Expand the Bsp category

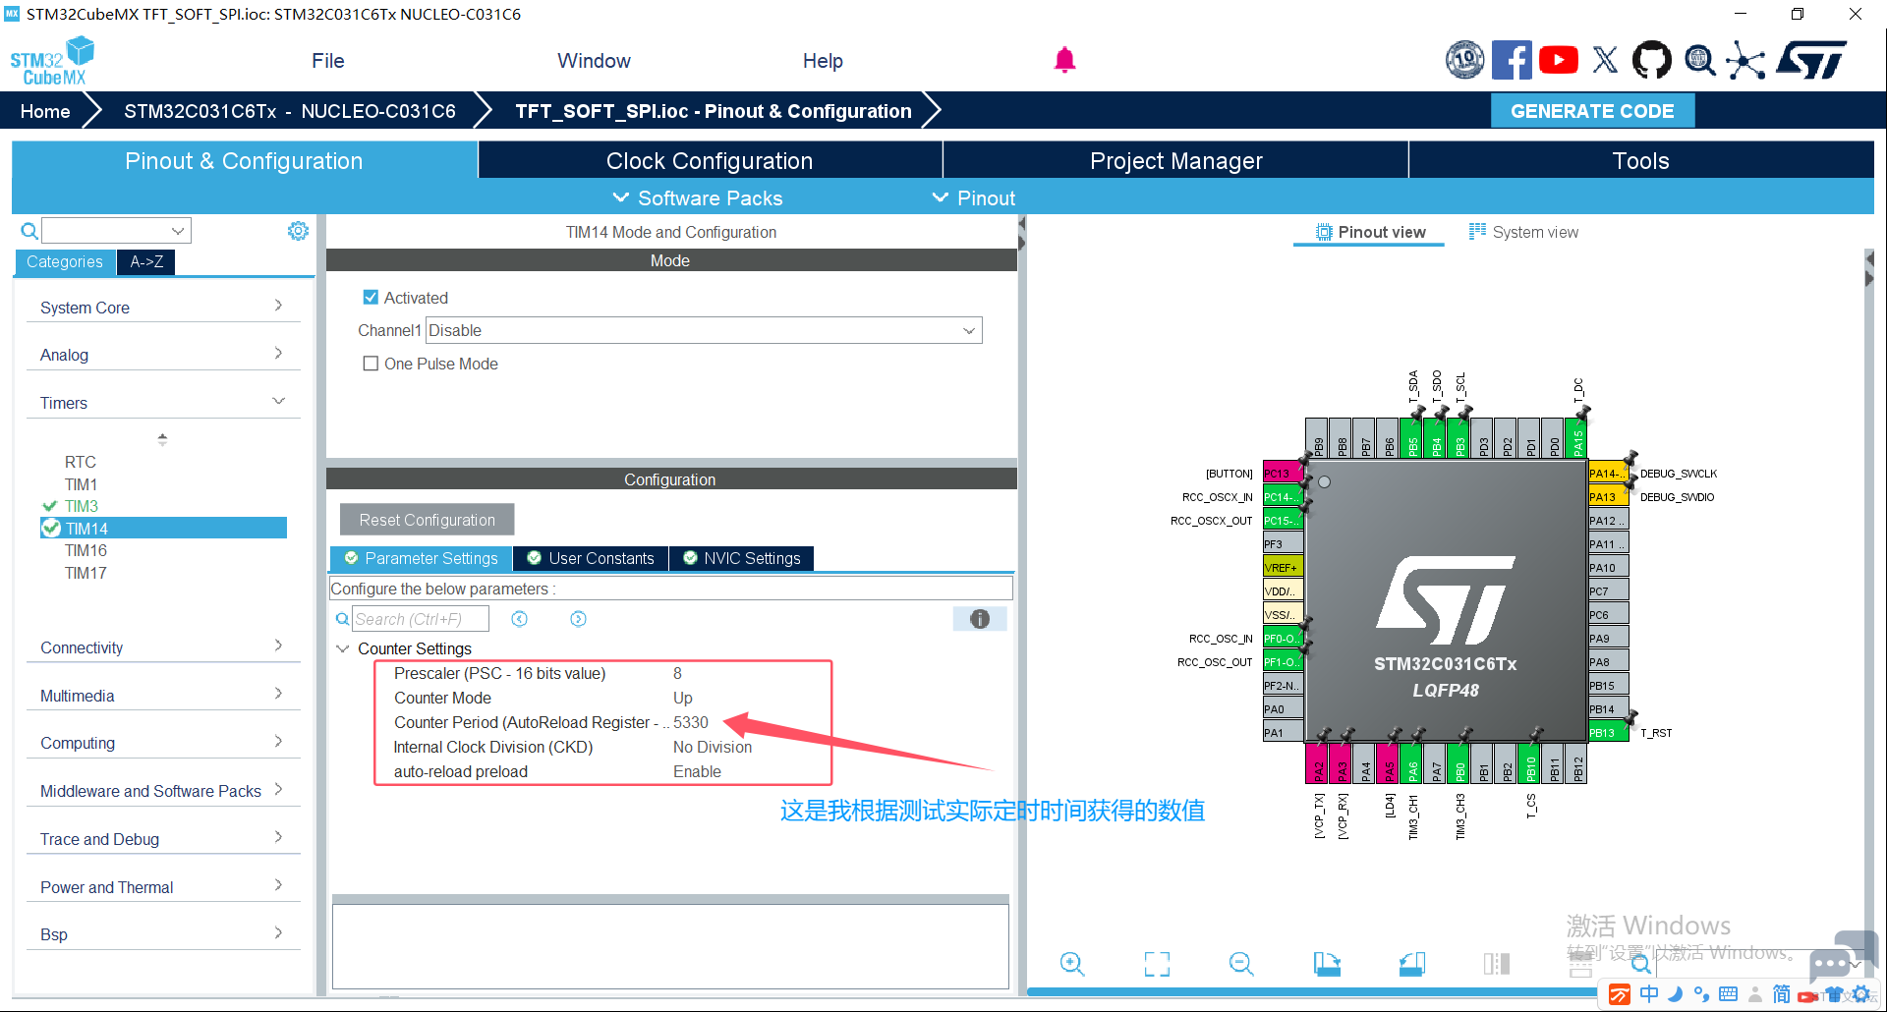pos(162,934)
